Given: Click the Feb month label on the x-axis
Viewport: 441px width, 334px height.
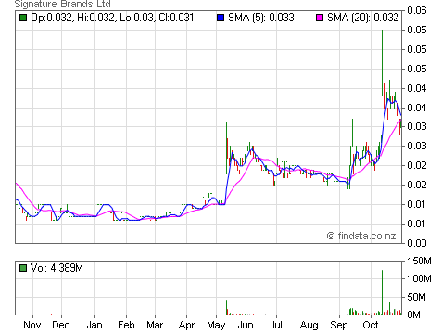Looking at the screenshot, I should [126, 325].
